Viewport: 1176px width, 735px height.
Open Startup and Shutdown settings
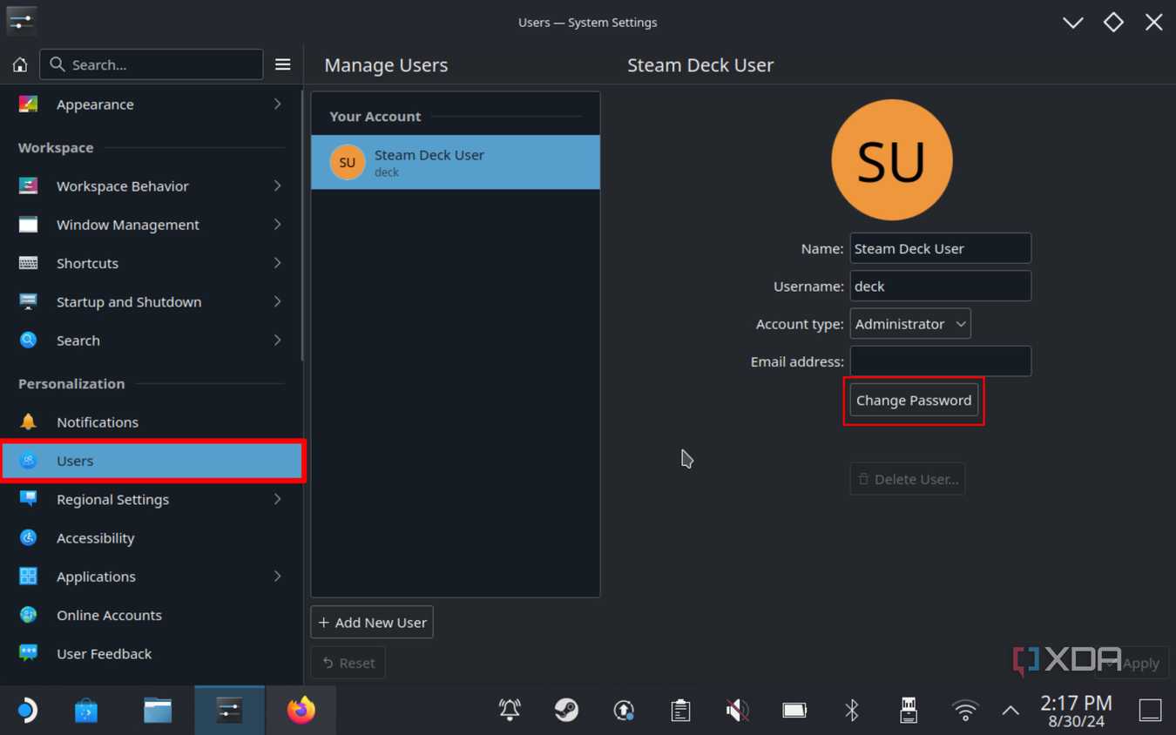click(x=152, y=301)
